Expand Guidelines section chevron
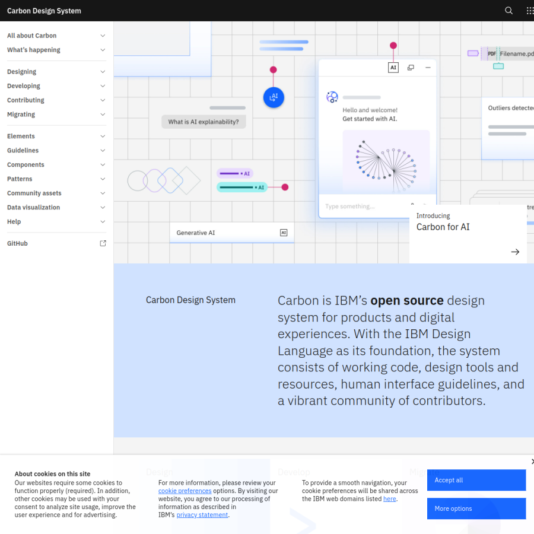The height and width of the screenshot is (534, 534). (103, 151)
